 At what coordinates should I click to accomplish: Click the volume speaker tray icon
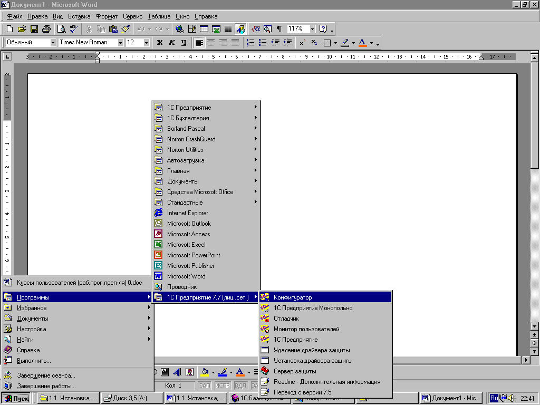(x=510, y=398)
